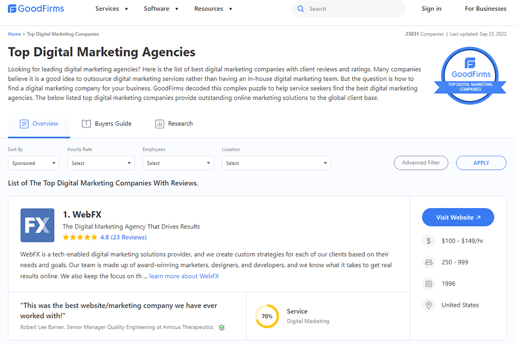Click the WebFX star rating
Image resolution: width=516 pixels, height=344 pixels.
80,237
